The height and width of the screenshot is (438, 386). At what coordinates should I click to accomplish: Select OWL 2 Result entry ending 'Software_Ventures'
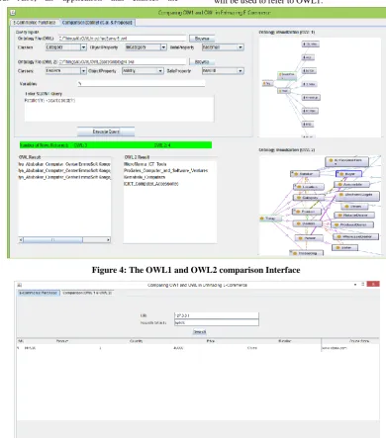click(165, 171)
